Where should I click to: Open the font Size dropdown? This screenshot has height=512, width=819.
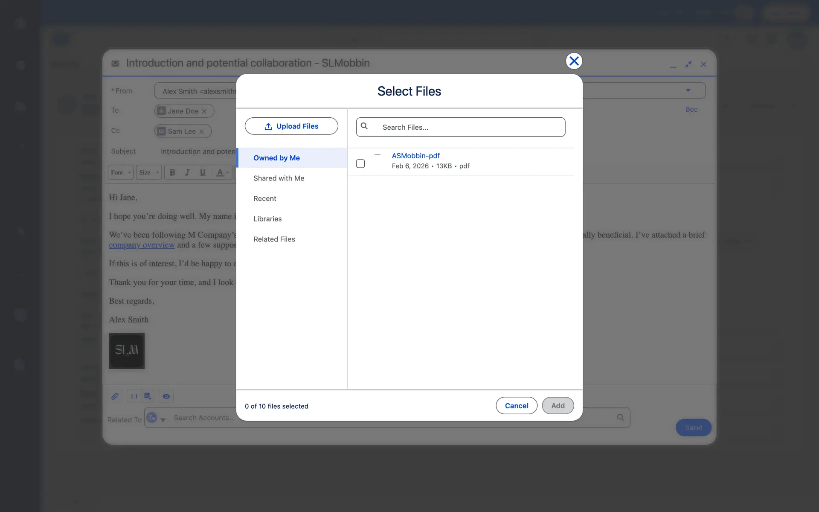[x=149, y=172]
